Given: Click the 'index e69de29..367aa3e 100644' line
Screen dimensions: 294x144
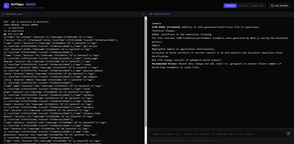Looking at the screenshot, I should 21,25.
